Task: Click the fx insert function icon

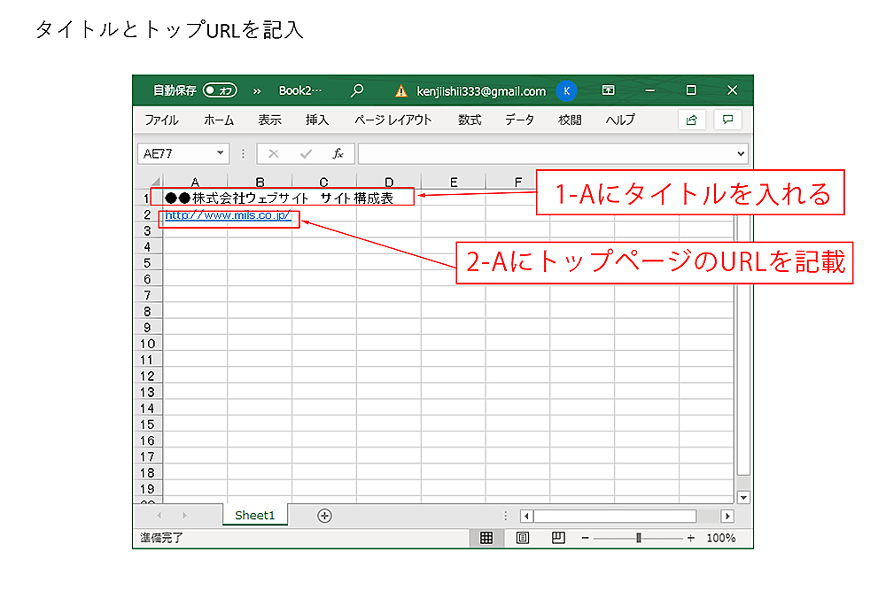Action: click(338, 153)
